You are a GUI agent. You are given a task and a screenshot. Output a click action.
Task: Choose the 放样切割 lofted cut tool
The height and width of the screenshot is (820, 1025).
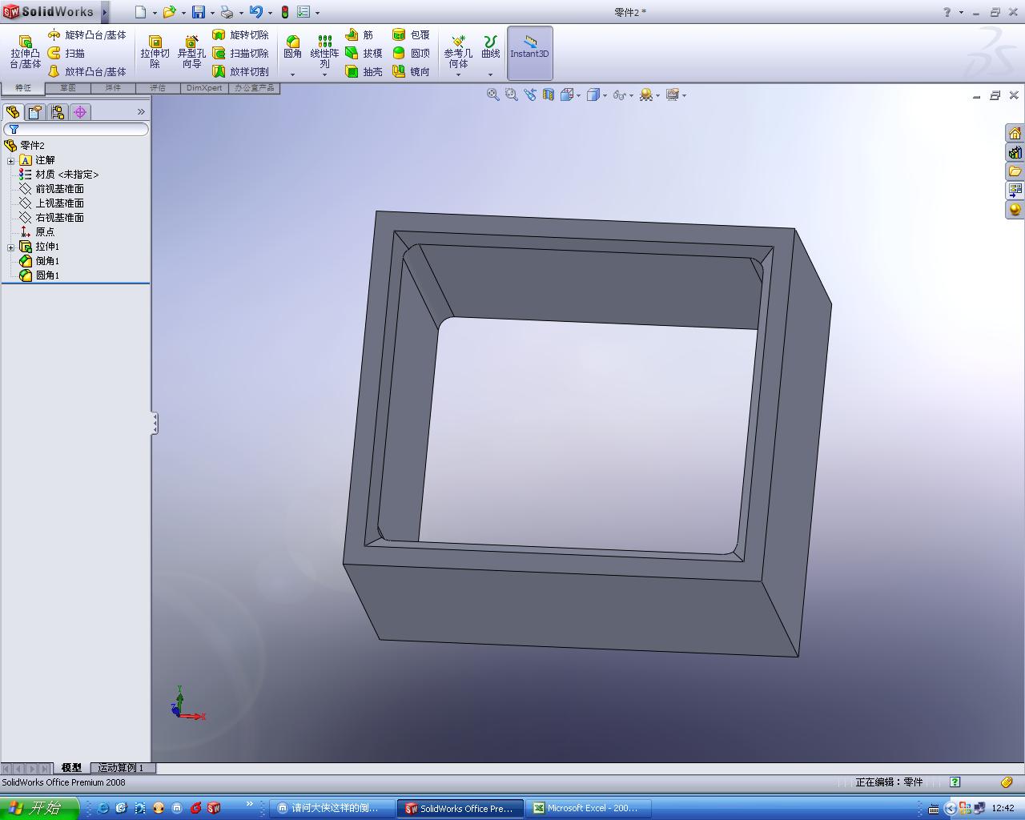240,72
